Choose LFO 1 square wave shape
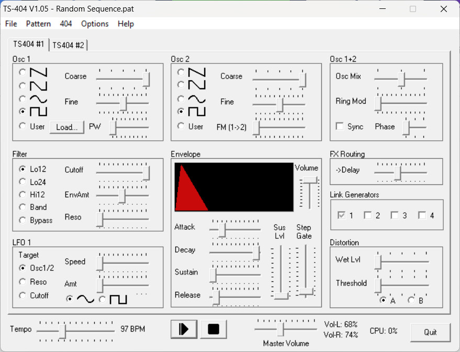 [102, 300]
